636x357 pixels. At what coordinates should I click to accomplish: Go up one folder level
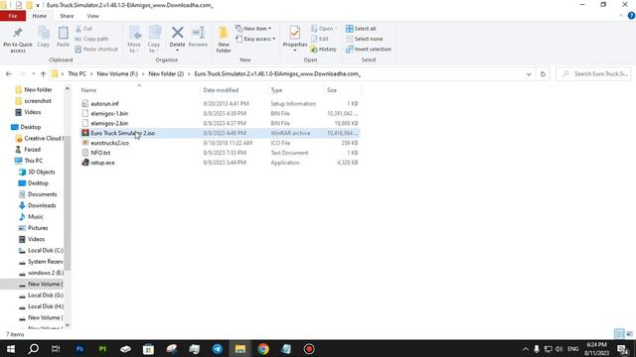click(x=43, y=74)
